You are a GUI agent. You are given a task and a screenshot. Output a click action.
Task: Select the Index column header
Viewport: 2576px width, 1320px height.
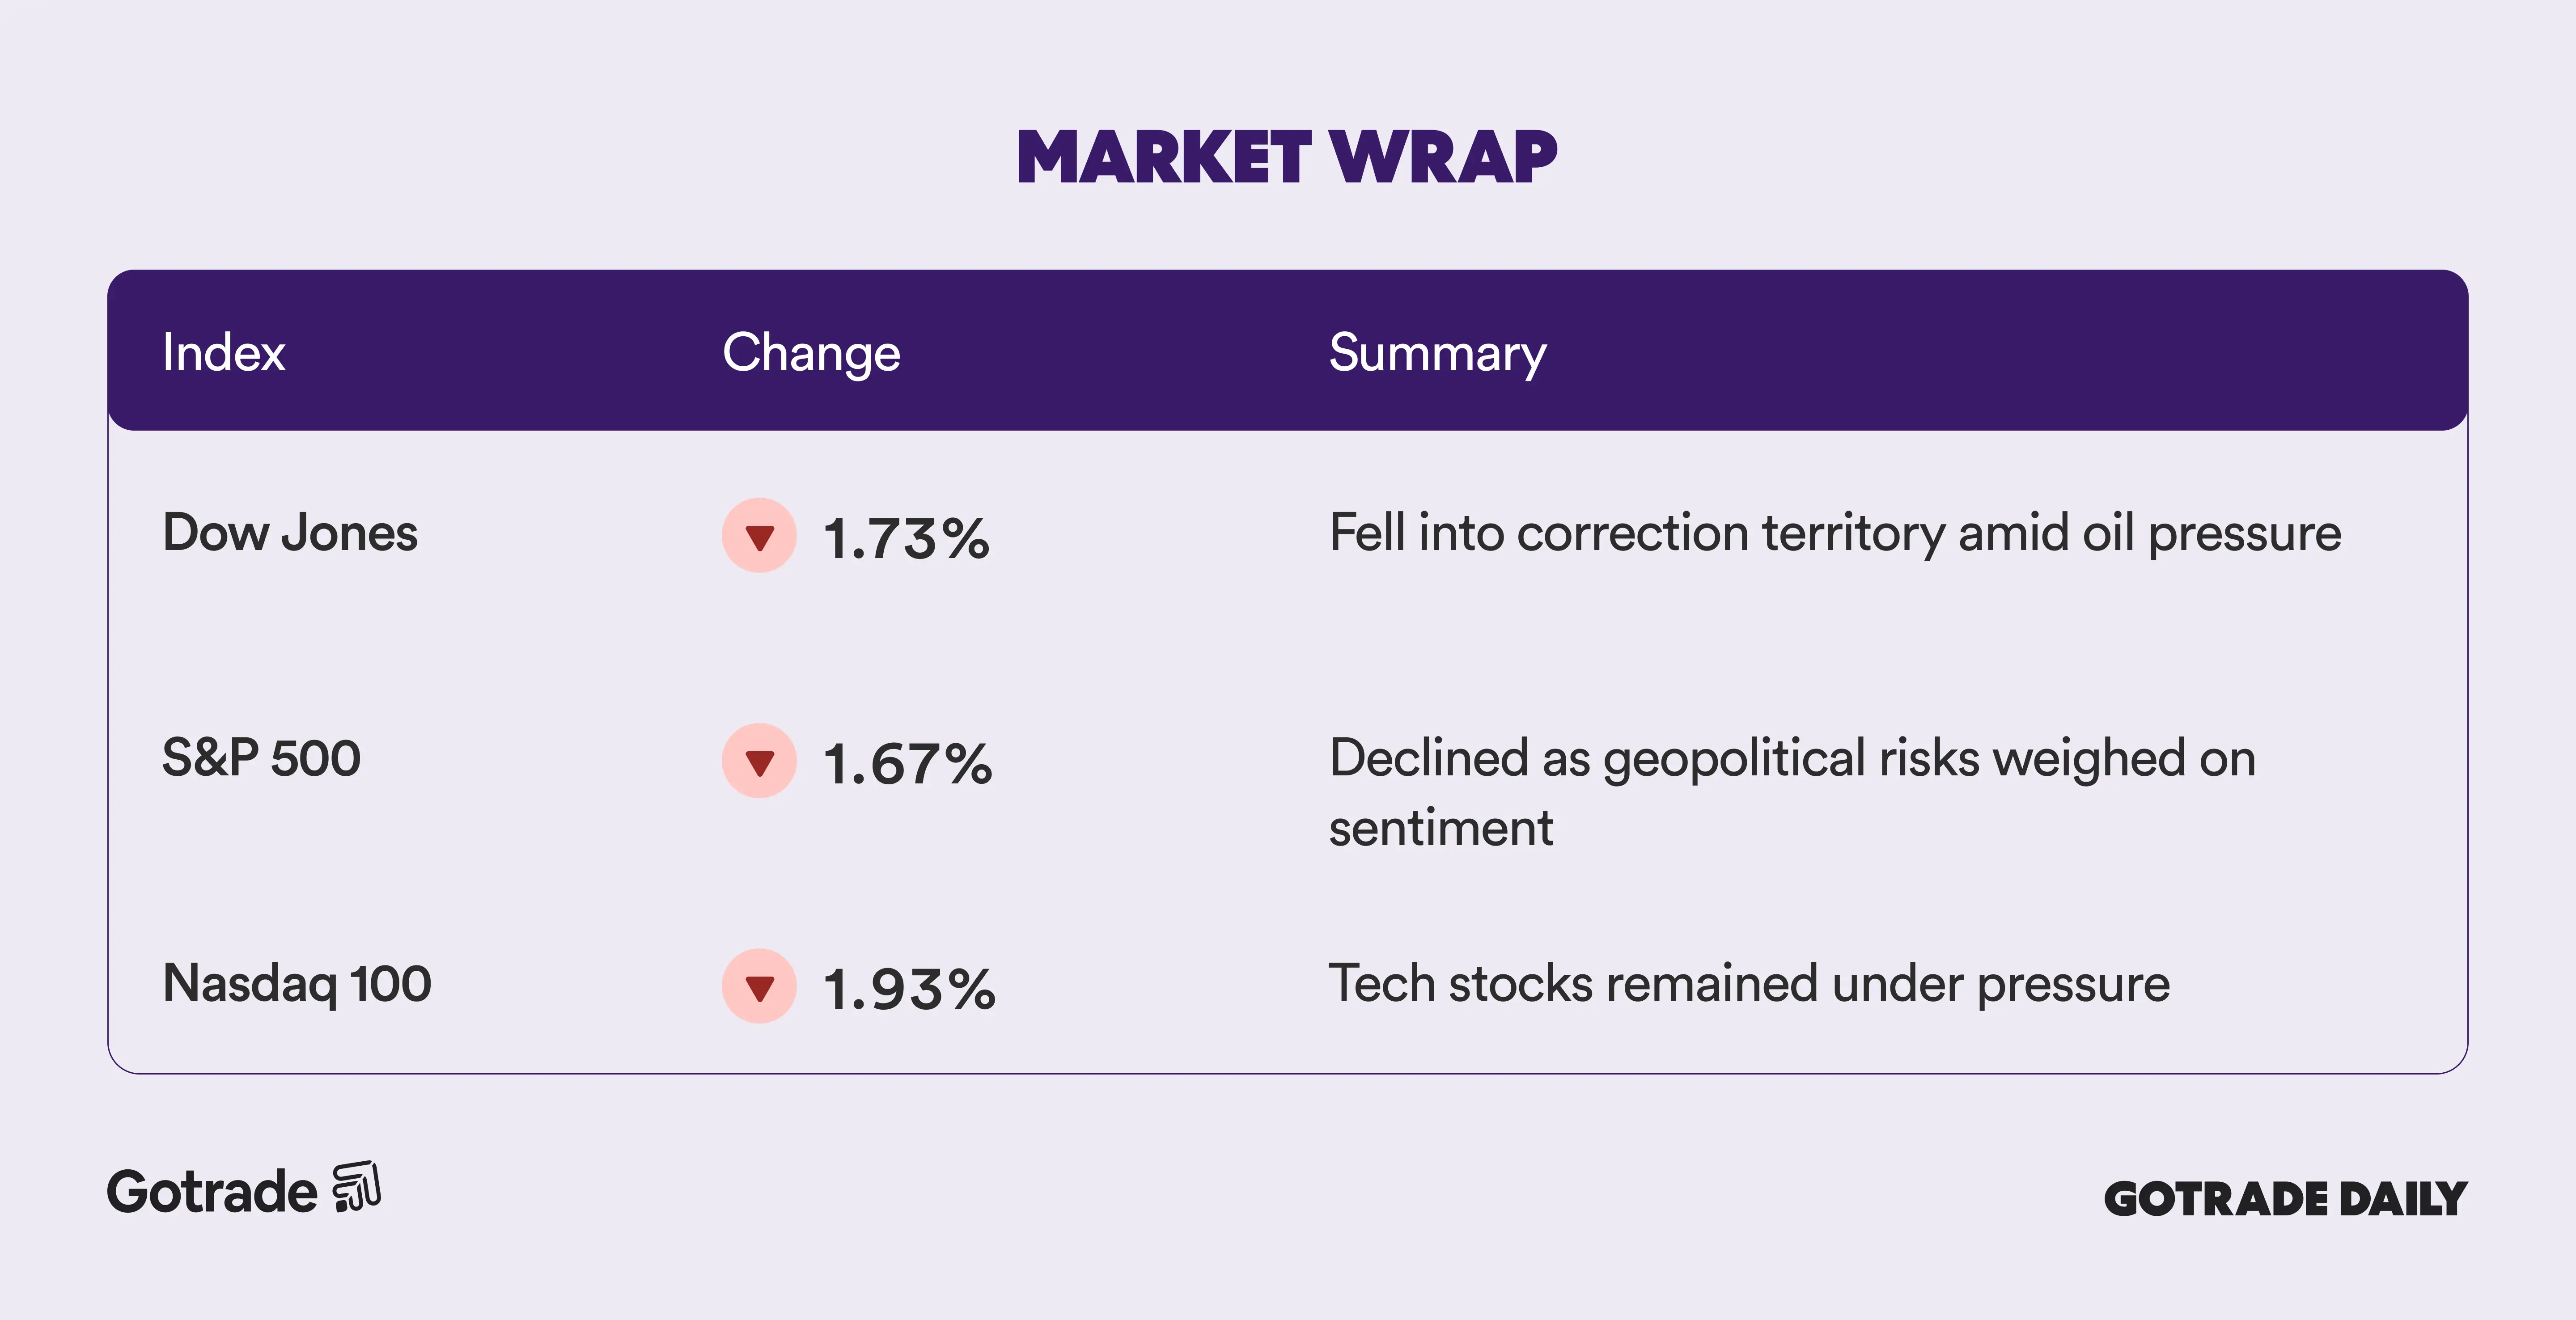tap(224, 352)
